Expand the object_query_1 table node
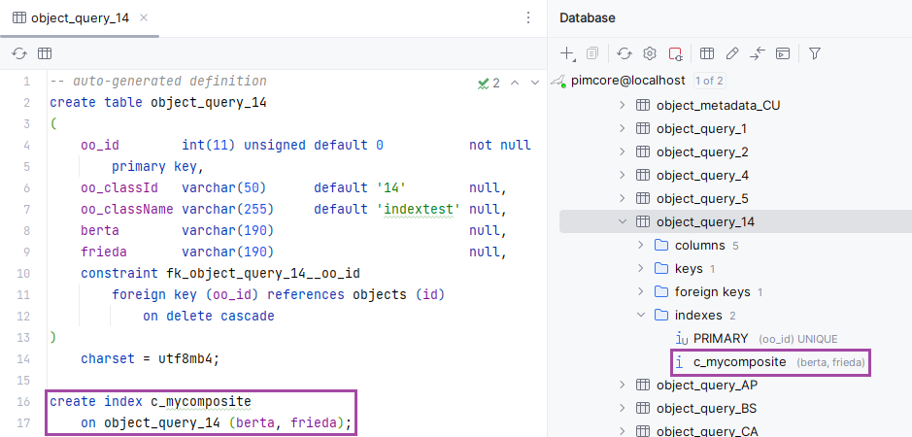This screenshot has width=912, height=437. 623,128
